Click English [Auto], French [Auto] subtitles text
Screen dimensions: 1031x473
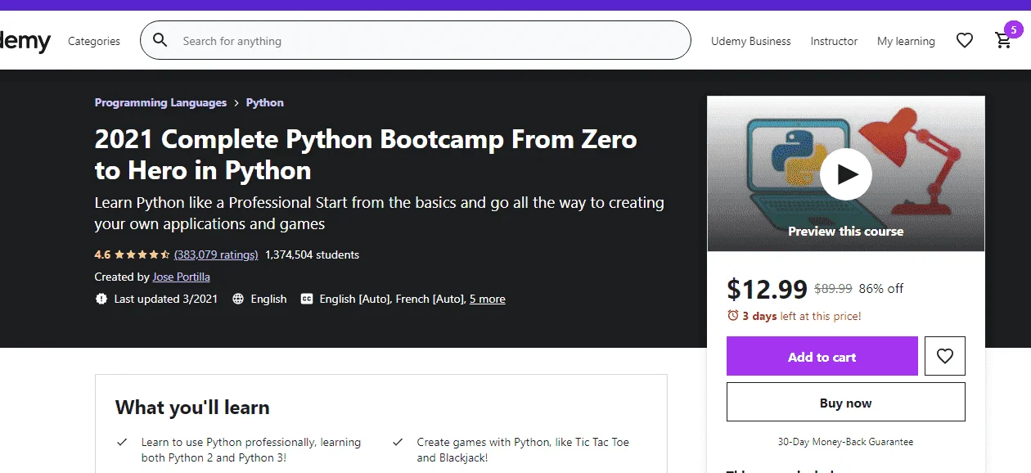pyautogui.click(x=393, y=299)
